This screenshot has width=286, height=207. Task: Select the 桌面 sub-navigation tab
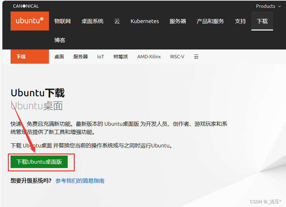(x=59, y=57)
